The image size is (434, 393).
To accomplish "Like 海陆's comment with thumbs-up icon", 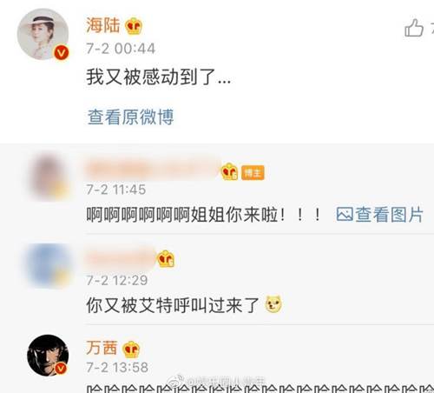I will click(x=414, y=28).
